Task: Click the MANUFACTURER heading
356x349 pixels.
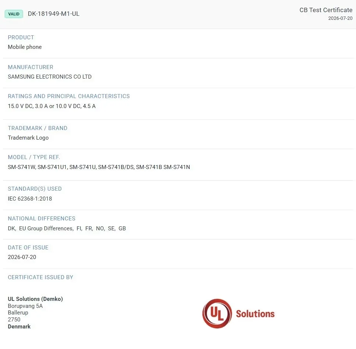Action: [x=30, y=67]
